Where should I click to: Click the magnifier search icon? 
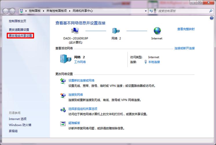(211, 11)
